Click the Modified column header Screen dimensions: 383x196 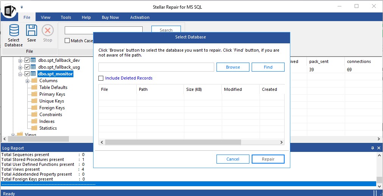pos(241,89)
